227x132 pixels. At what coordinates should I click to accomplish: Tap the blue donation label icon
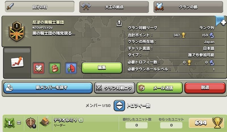pos(71,68)
